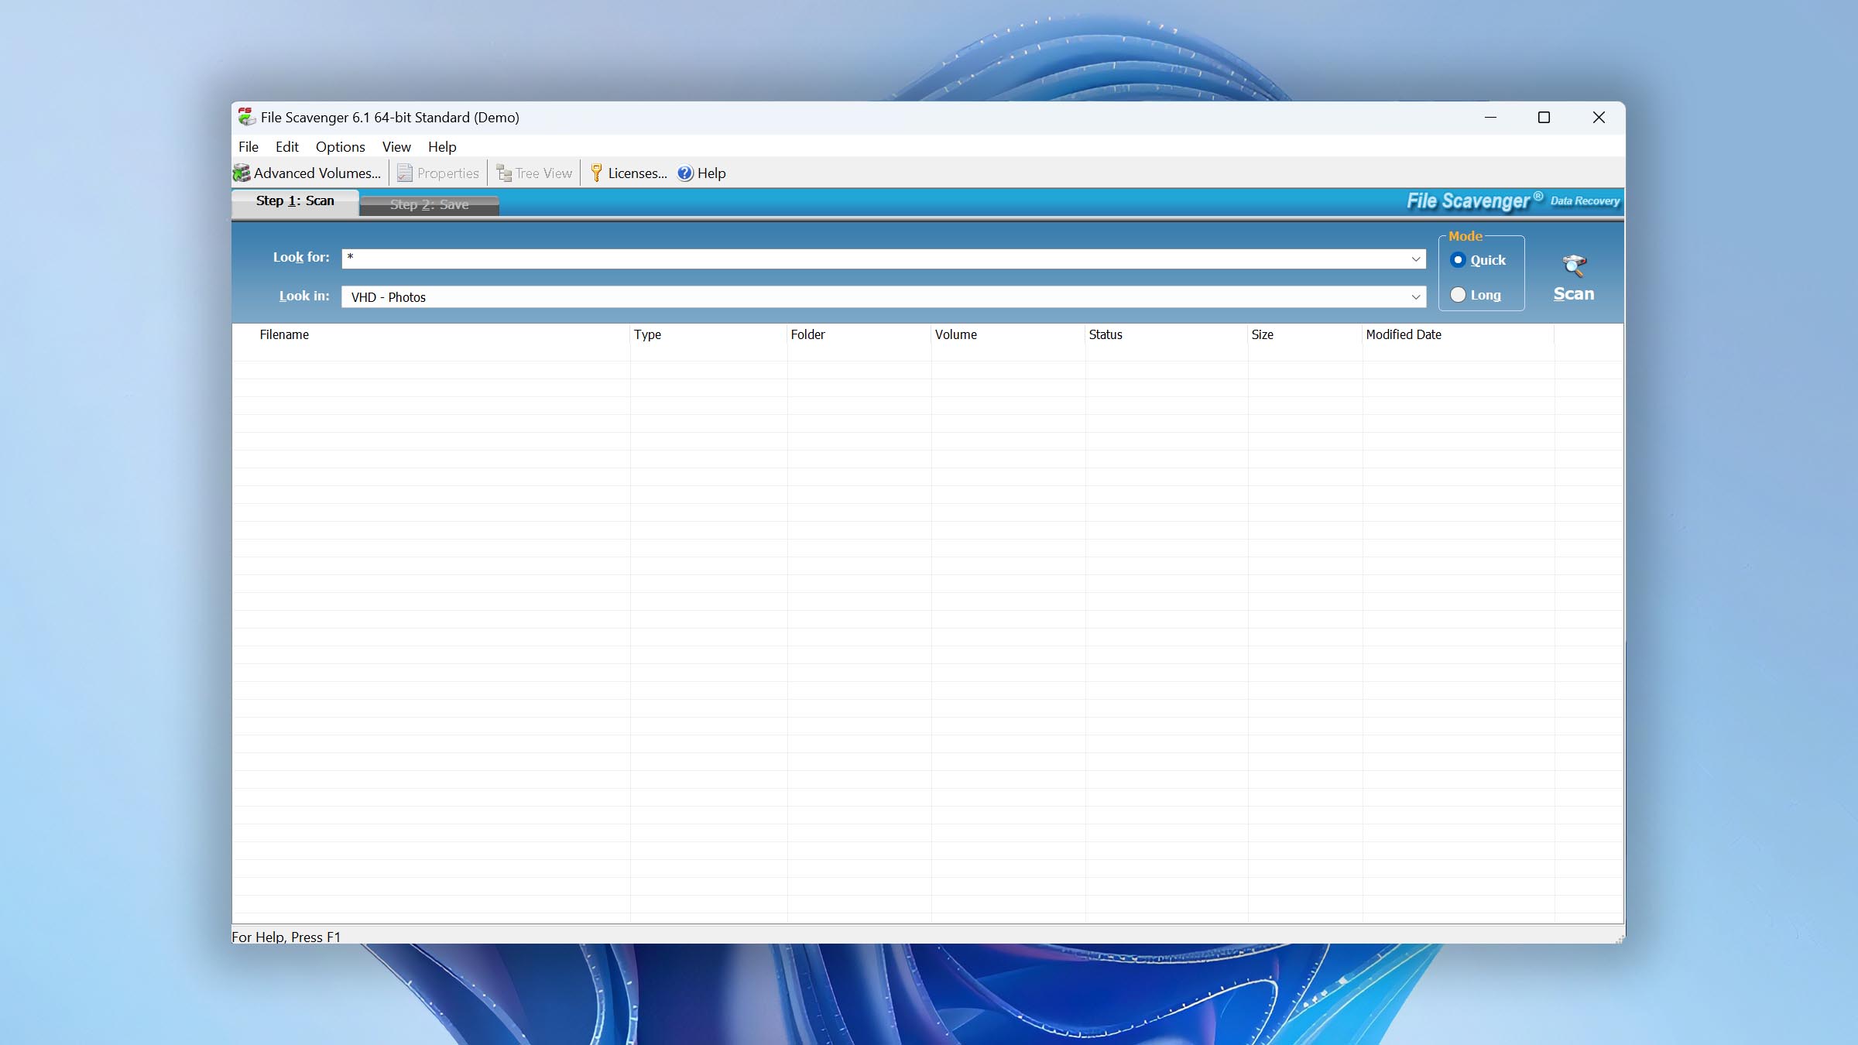Select the Long scan mode

pos(1476,295)
